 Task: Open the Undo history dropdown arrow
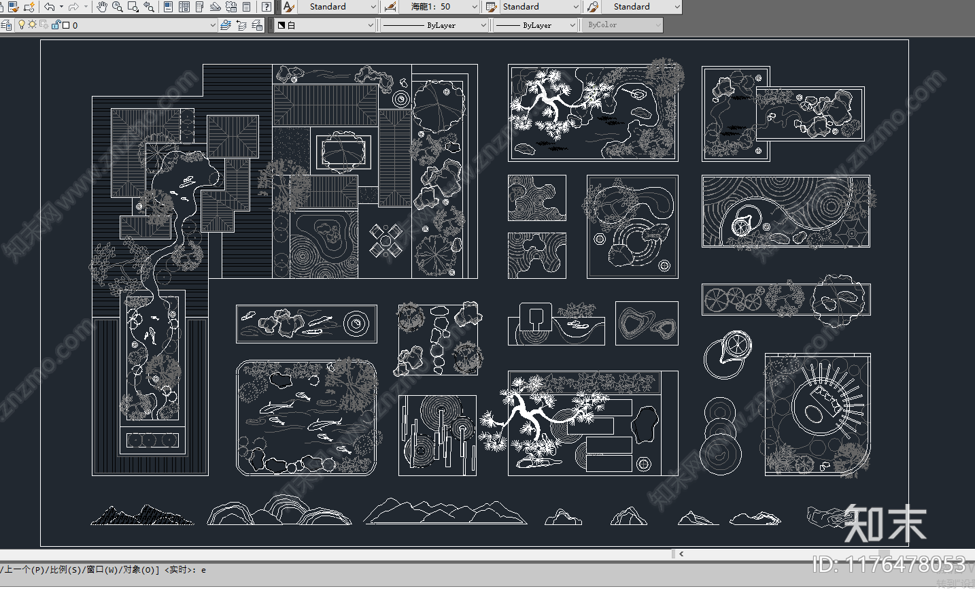pos(61,7)
